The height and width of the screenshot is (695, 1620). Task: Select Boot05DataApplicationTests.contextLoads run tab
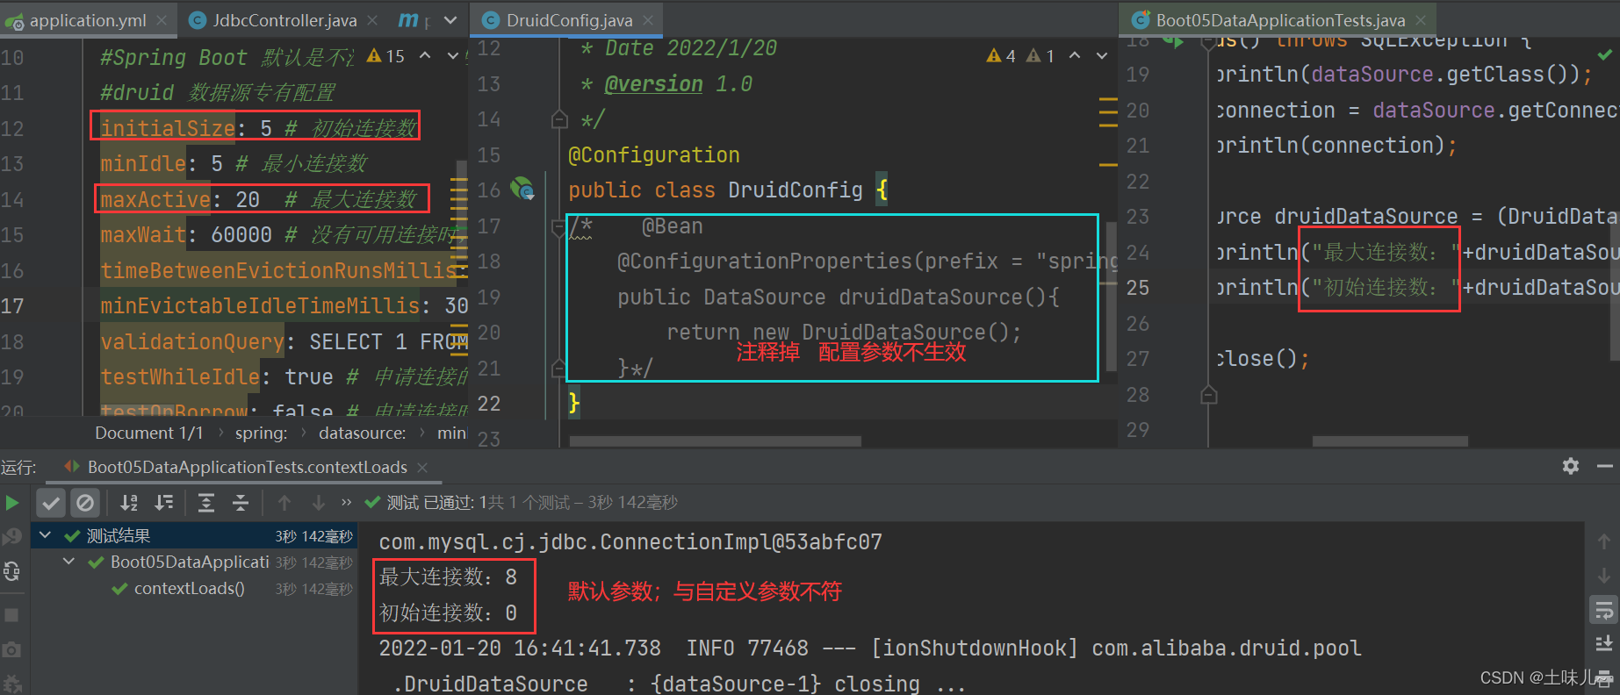(247, 467)
